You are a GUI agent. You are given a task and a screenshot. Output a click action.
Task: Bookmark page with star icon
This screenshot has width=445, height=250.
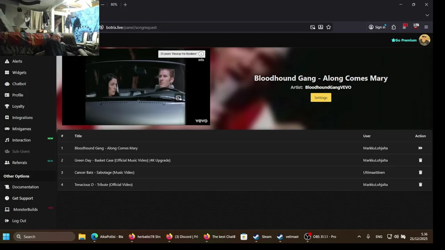tap(329, 27)
